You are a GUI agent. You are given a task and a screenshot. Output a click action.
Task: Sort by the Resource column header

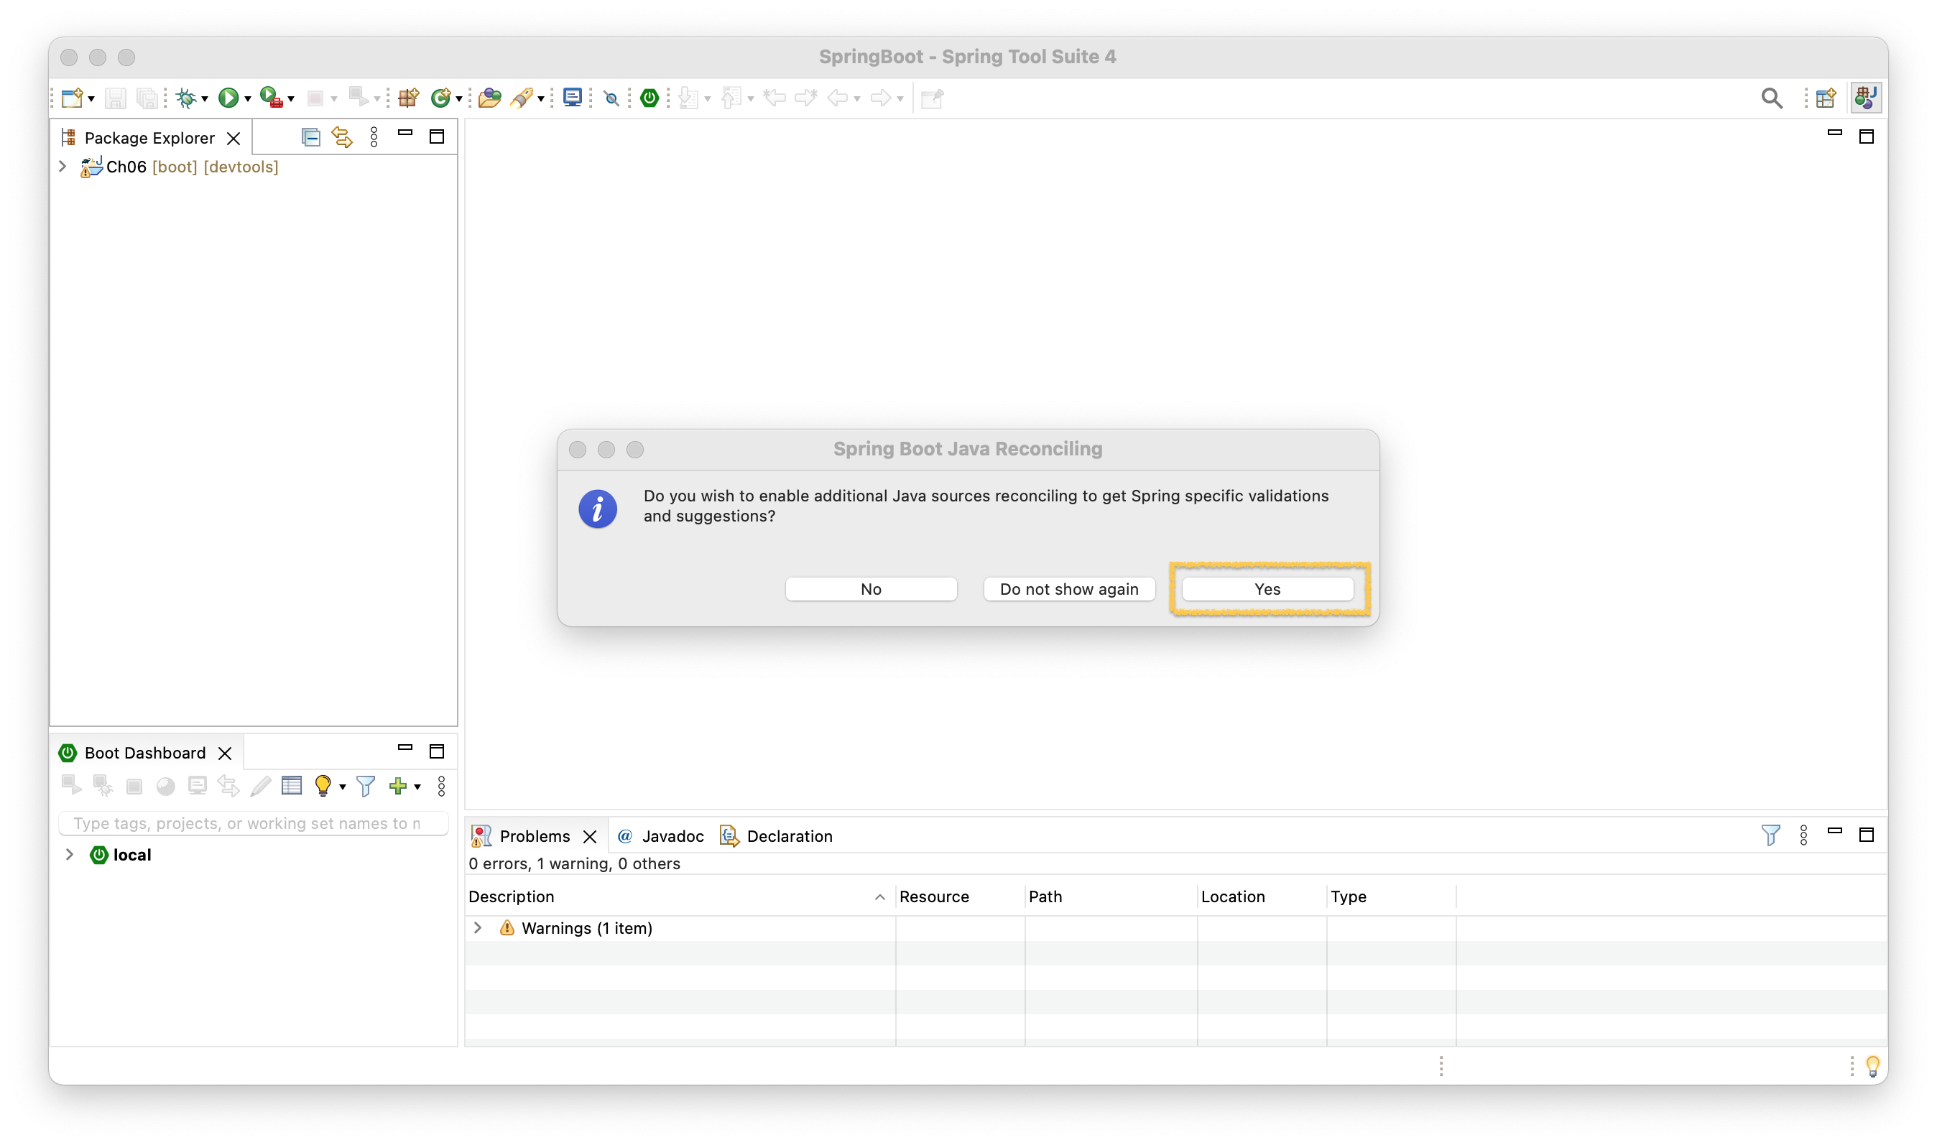point(960,896)
